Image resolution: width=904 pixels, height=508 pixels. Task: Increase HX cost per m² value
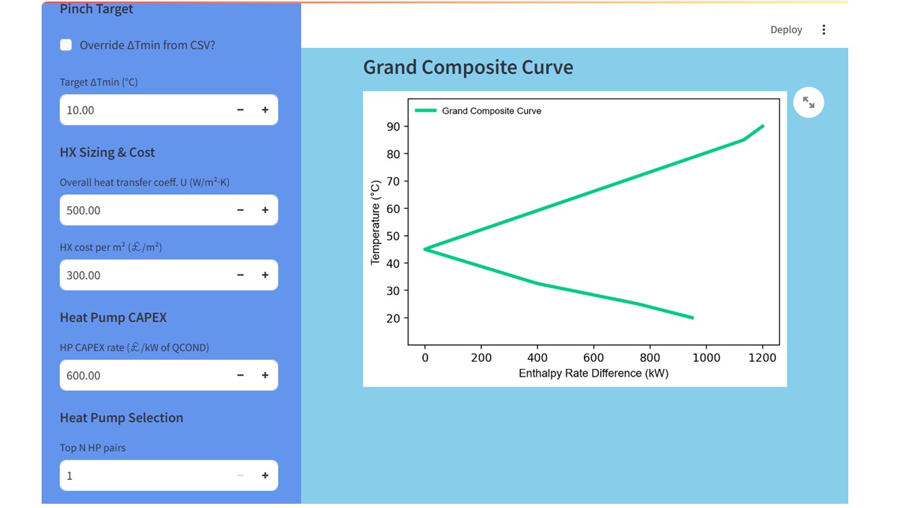265,275
